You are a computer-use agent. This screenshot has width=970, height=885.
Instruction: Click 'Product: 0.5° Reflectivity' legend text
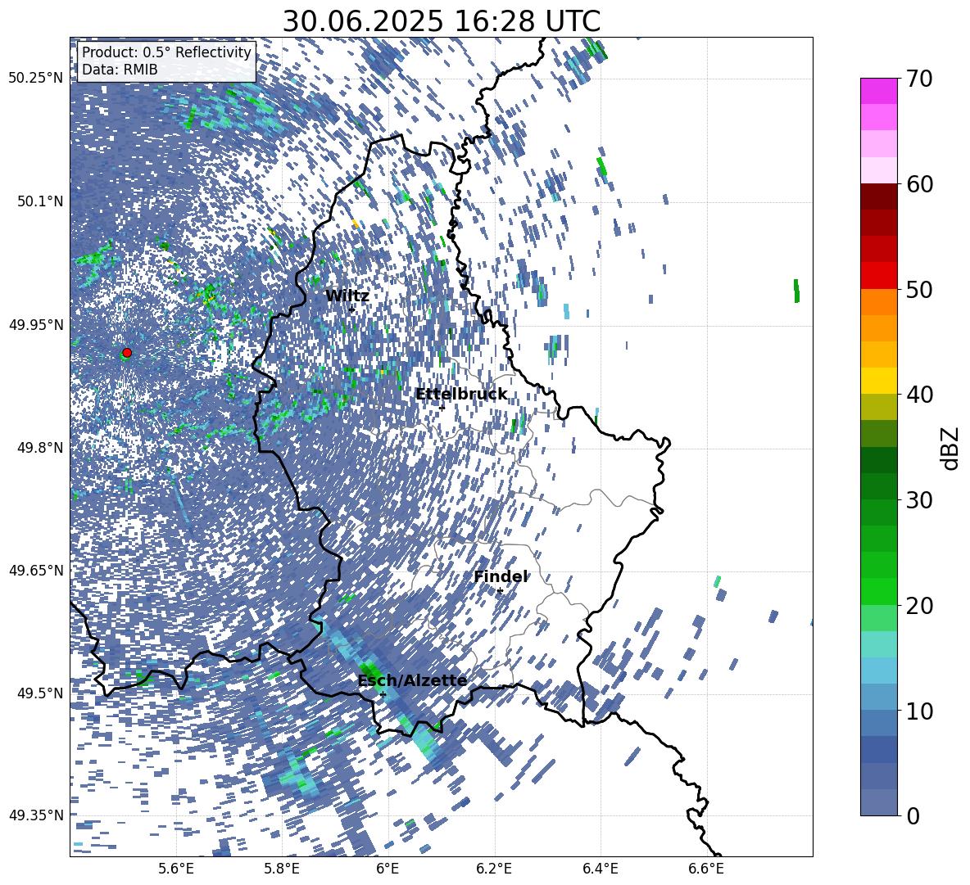pyautogui.click(x=166, y=52)
